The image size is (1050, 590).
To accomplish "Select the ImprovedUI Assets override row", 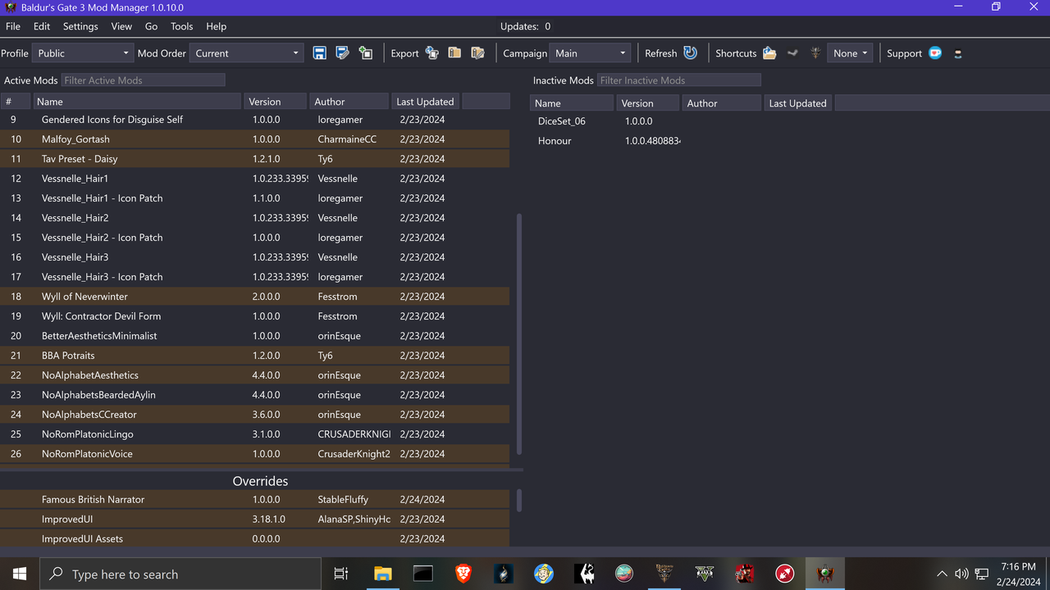I will tap(254, 539).
